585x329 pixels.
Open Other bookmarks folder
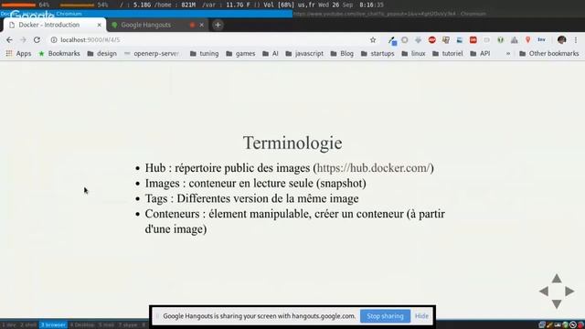[x=549, y=53]
